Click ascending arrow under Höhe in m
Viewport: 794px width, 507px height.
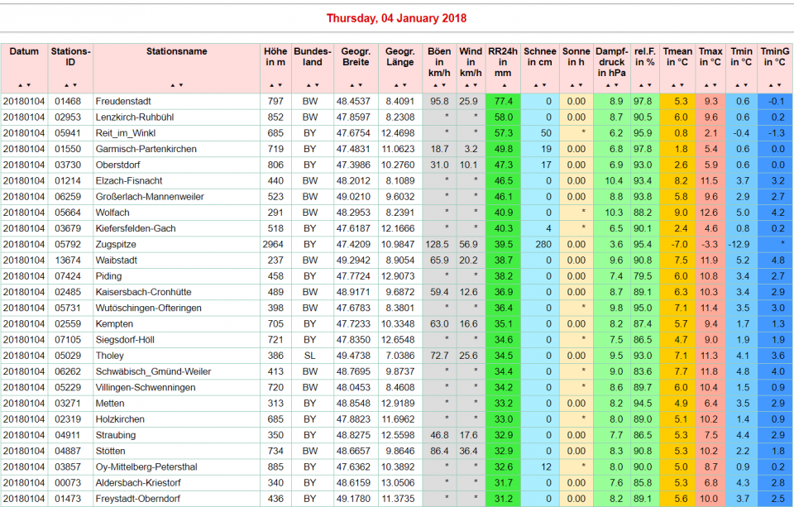tap(271, 85)
